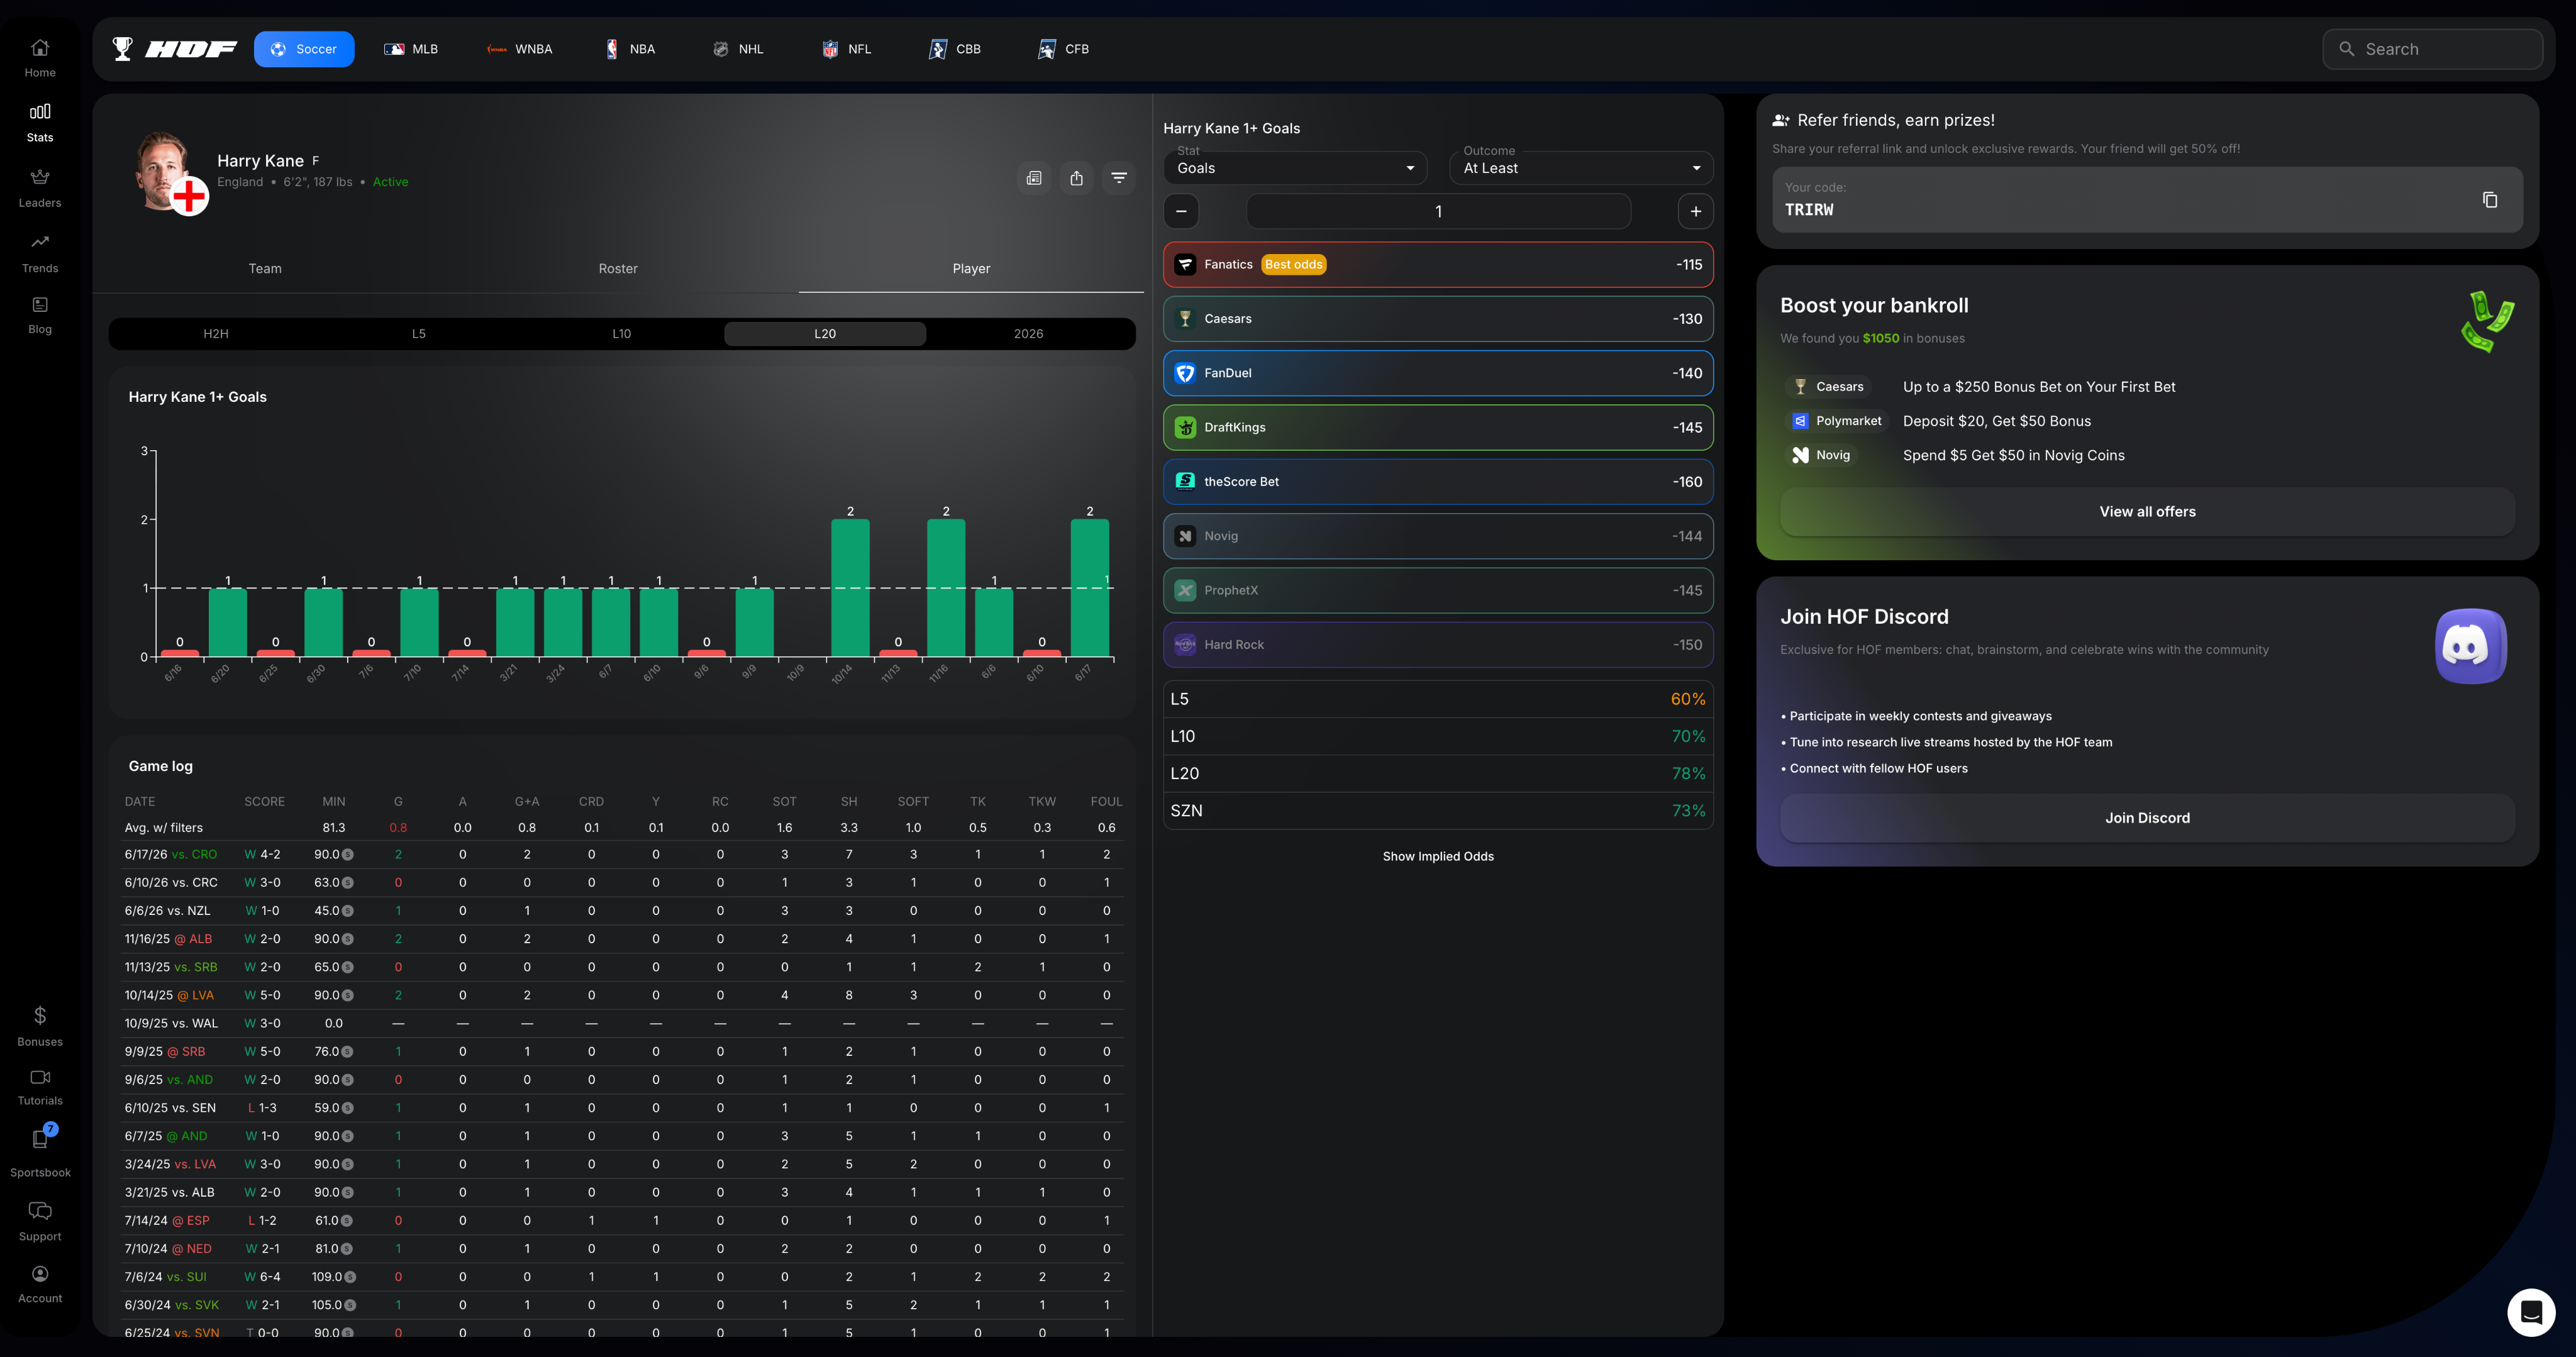The height and width of the screenshot is (1357, 2576).
Task: Open the Player tab
Action: coord(971,268)
